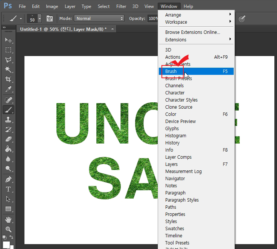Select the Pen tool
Viewport: 277px width, 249px height.
pyautogui.click(x=8, y=179)
